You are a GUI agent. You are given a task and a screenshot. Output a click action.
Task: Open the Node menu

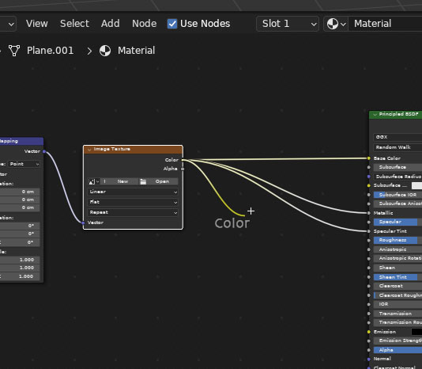pyautogui.click(x=145, y=24)
